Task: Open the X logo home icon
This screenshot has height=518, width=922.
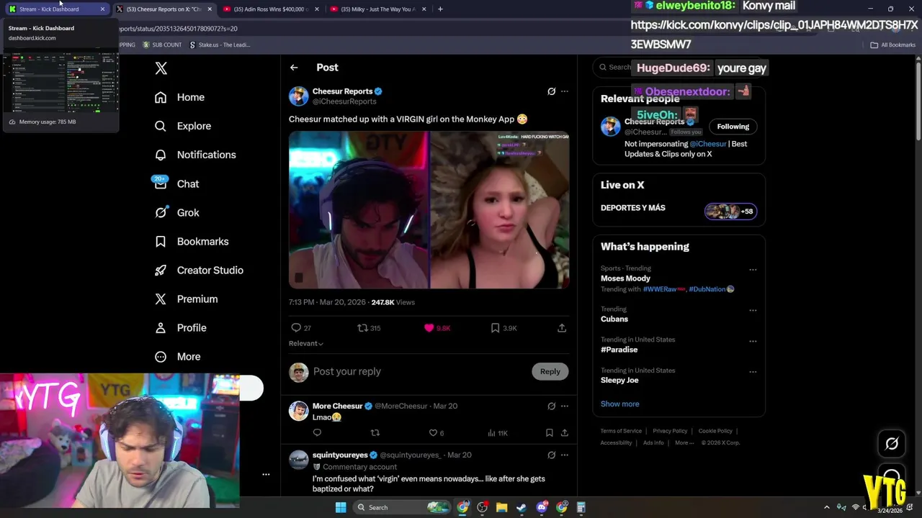Action: pos(161,68)
